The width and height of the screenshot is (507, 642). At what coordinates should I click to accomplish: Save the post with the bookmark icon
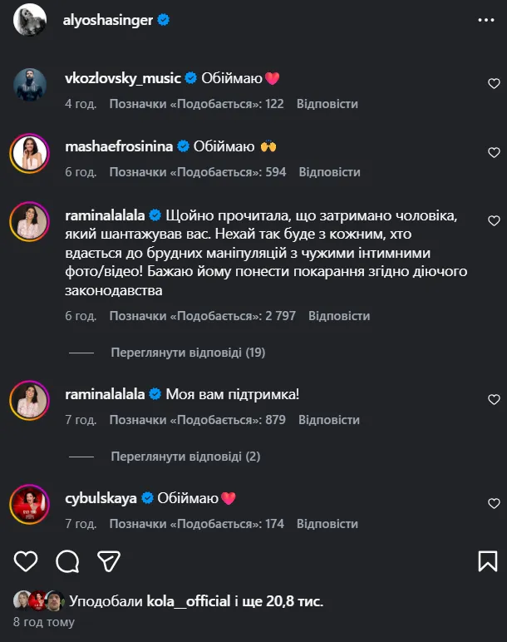pos(487,561)
